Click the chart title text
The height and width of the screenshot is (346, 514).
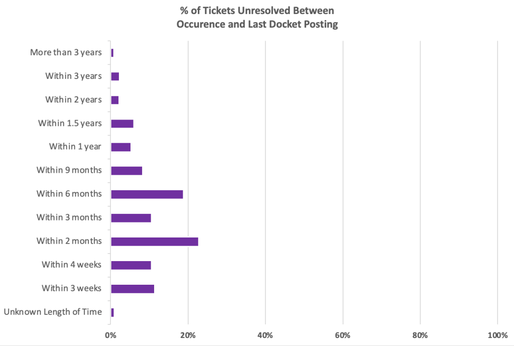click(257, 18)
